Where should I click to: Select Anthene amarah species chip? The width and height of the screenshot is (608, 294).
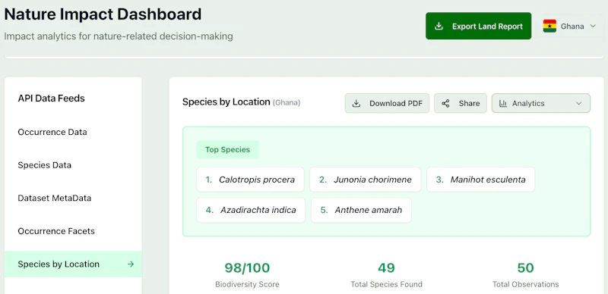pyautogui.click(x=361, y=210)
